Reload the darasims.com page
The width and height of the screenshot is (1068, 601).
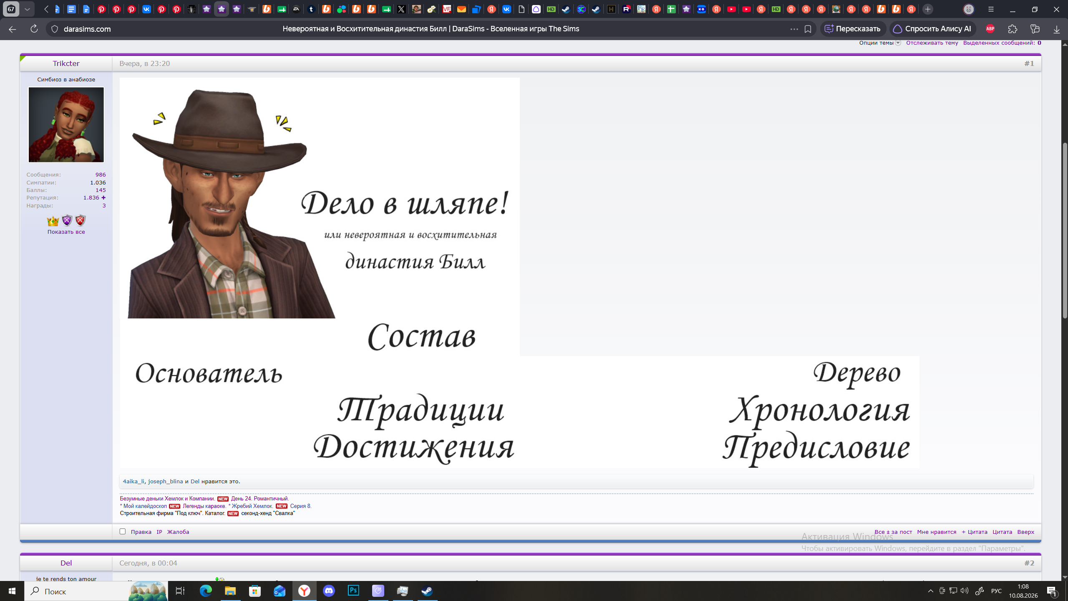click(34, 29)
